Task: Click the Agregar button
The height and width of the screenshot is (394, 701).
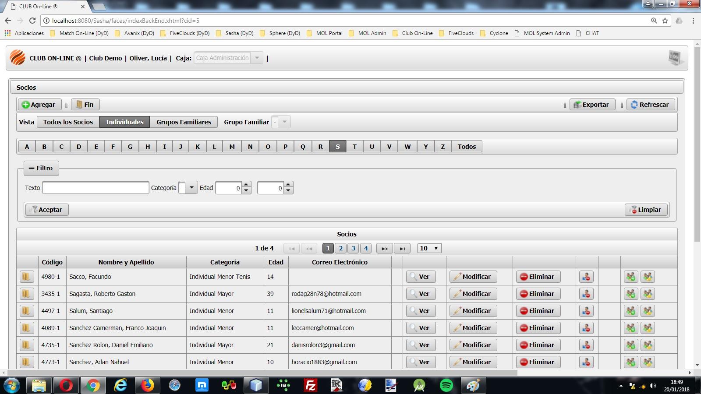Action: (39, 105)
